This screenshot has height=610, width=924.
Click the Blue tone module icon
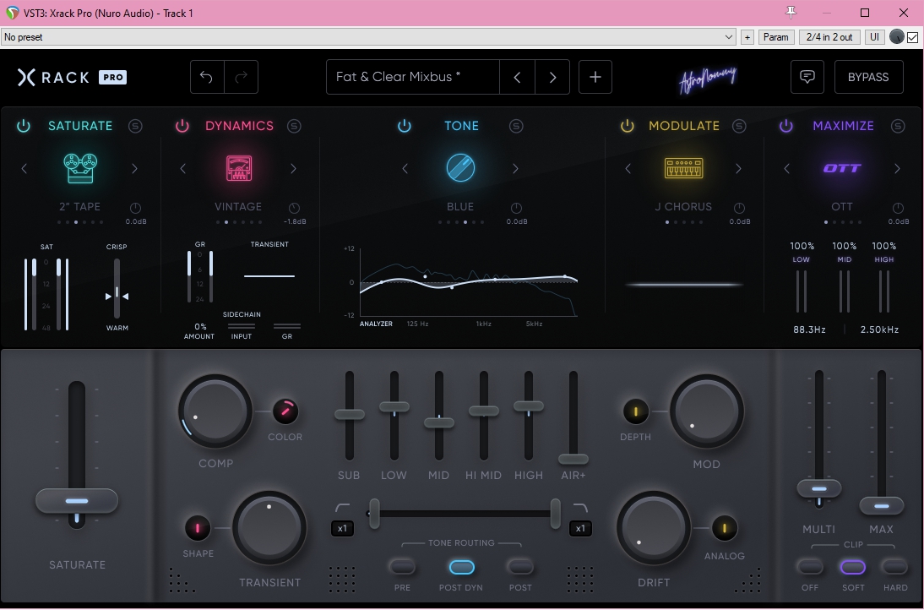460,167
